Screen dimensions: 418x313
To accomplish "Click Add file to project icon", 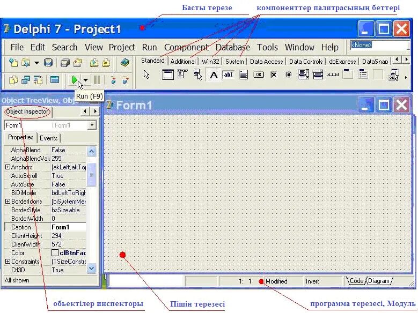I will click(94, 63).
